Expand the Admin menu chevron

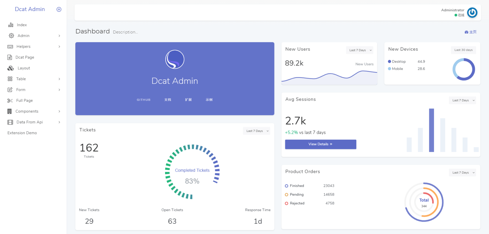pyautogui.click(x=59, y=36)
